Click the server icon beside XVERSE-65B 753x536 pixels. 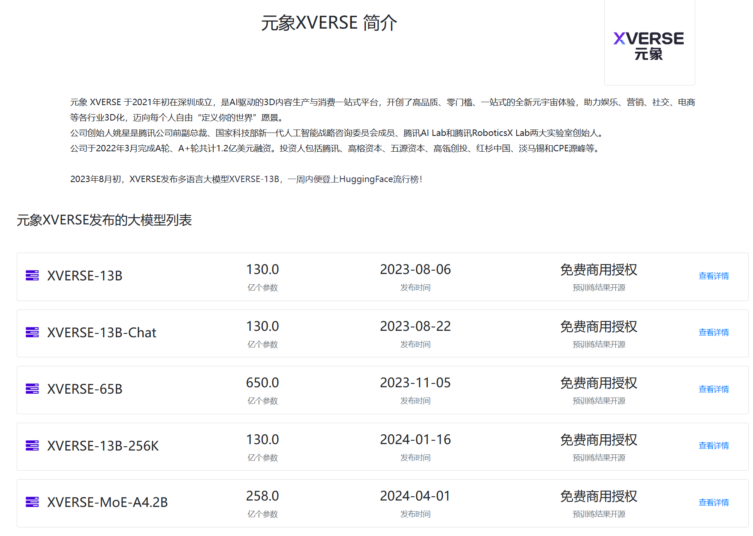32,389
